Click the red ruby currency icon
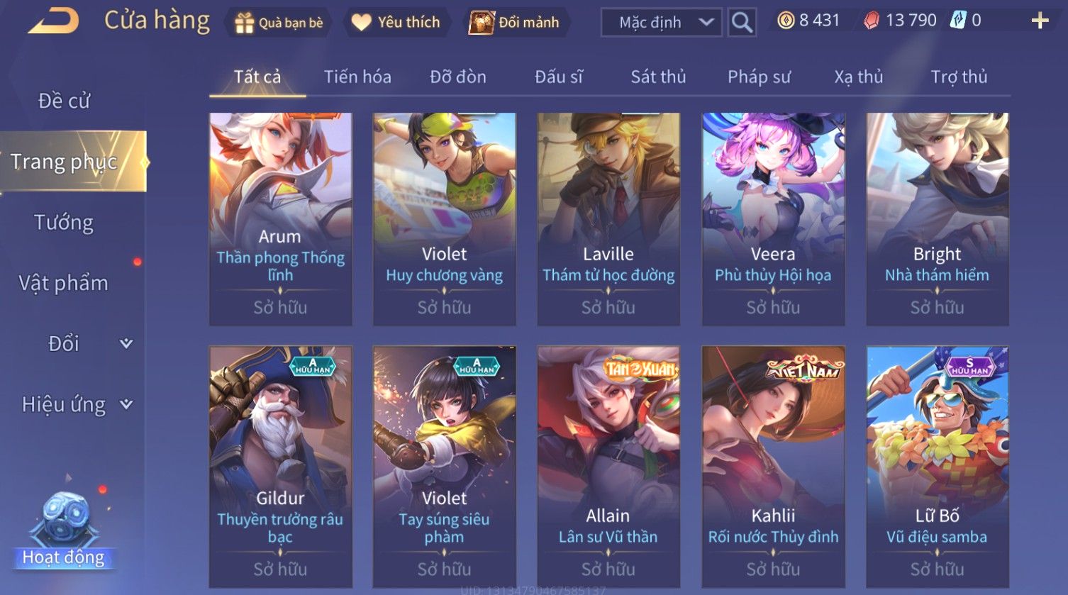1068x595 pixels. click(x=872, y=21)
